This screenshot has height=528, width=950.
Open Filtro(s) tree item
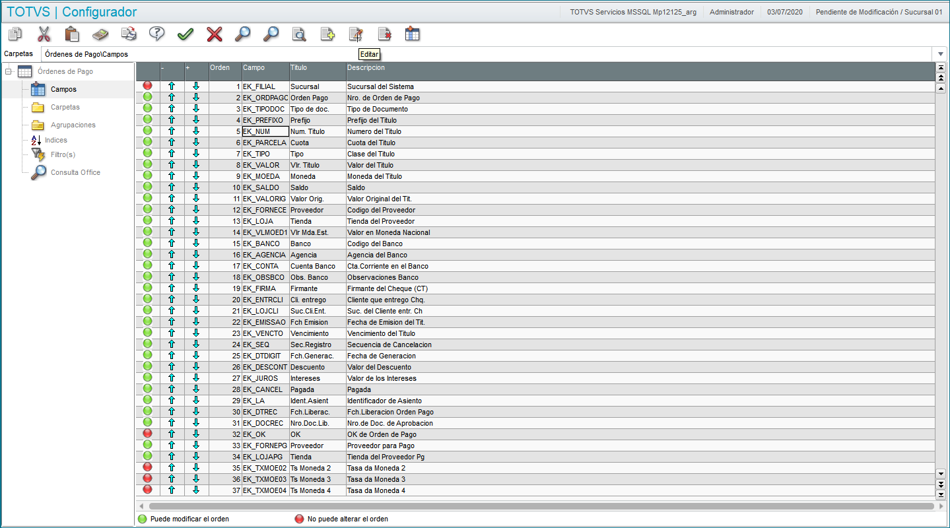63,154
